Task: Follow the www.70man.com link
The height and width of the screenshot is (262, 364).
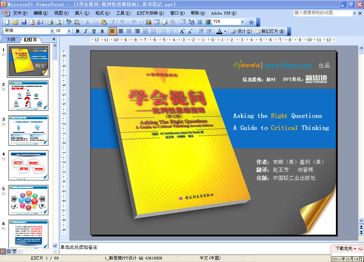Action: point(288,65)
